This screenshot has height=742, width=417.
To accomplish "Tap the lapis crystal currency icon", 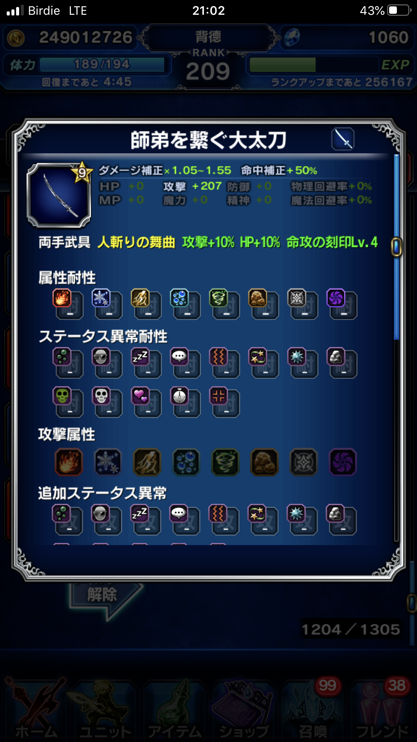I will coord(292,38).
